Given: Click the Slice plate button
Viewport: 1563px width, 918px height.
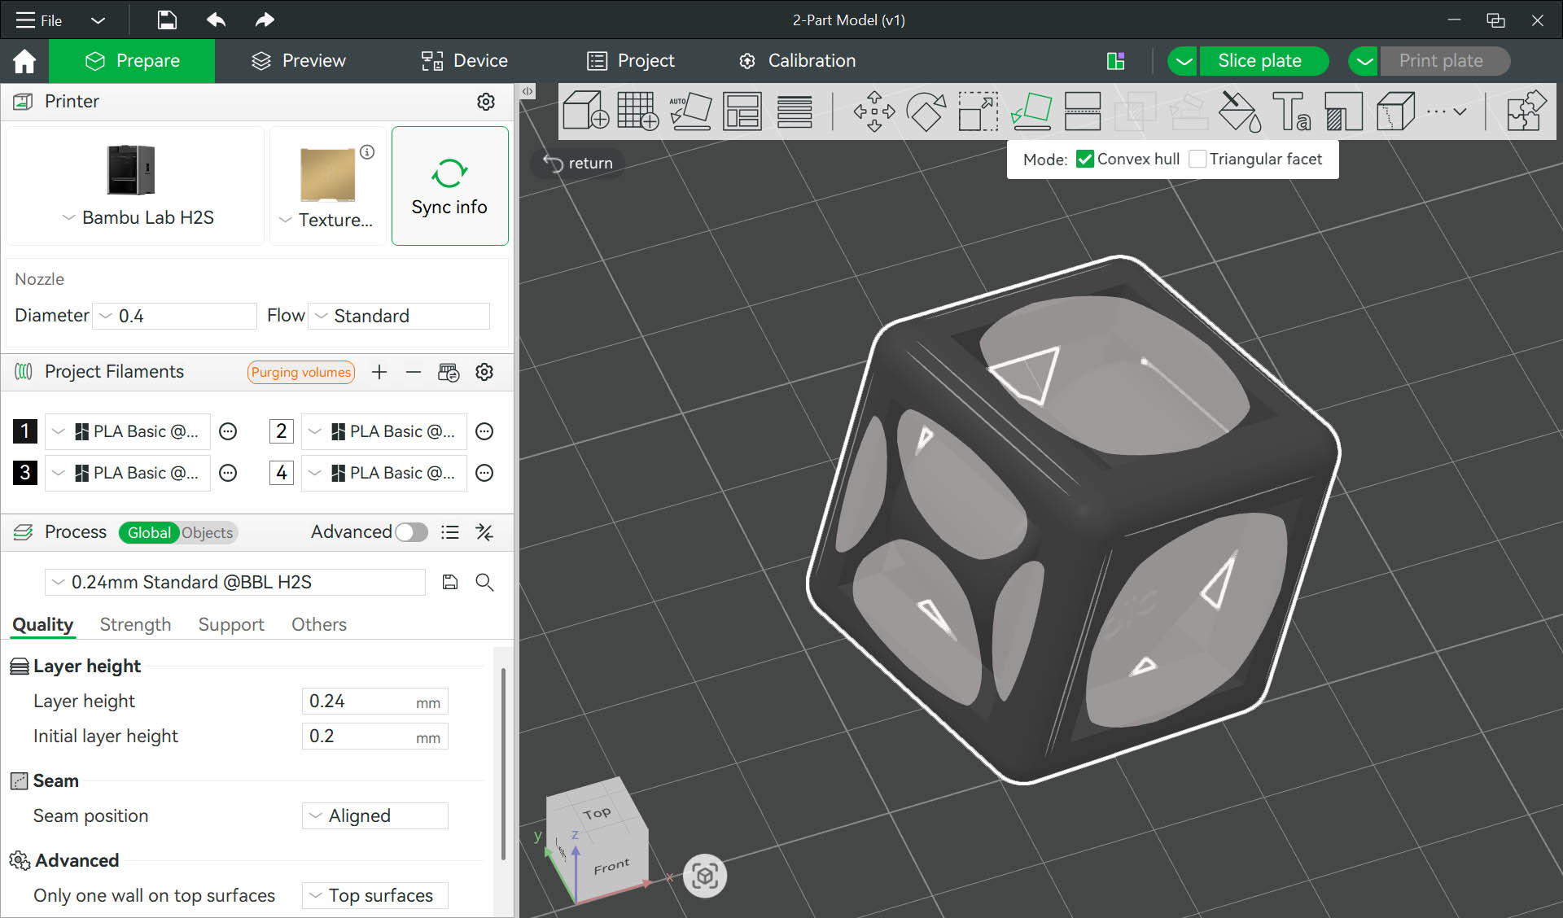Looking at the screenshot, I should [x=1259, y=61].
